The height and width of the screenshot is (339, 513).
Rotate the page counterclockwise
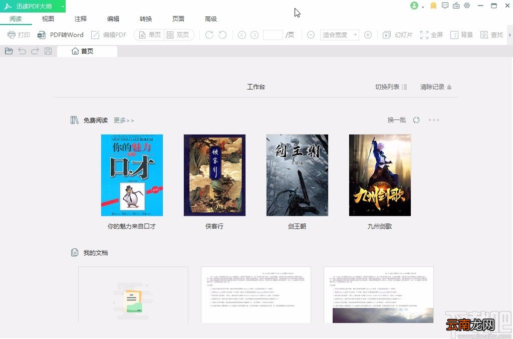[222, 34]
